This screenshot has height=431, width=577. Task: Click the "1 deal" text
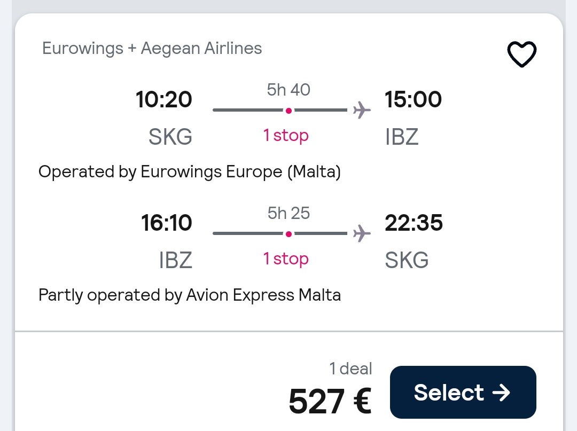click(x=350, y=369)
